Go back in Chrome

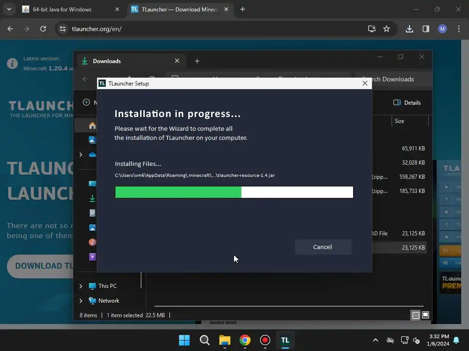(x=10, y=29)
